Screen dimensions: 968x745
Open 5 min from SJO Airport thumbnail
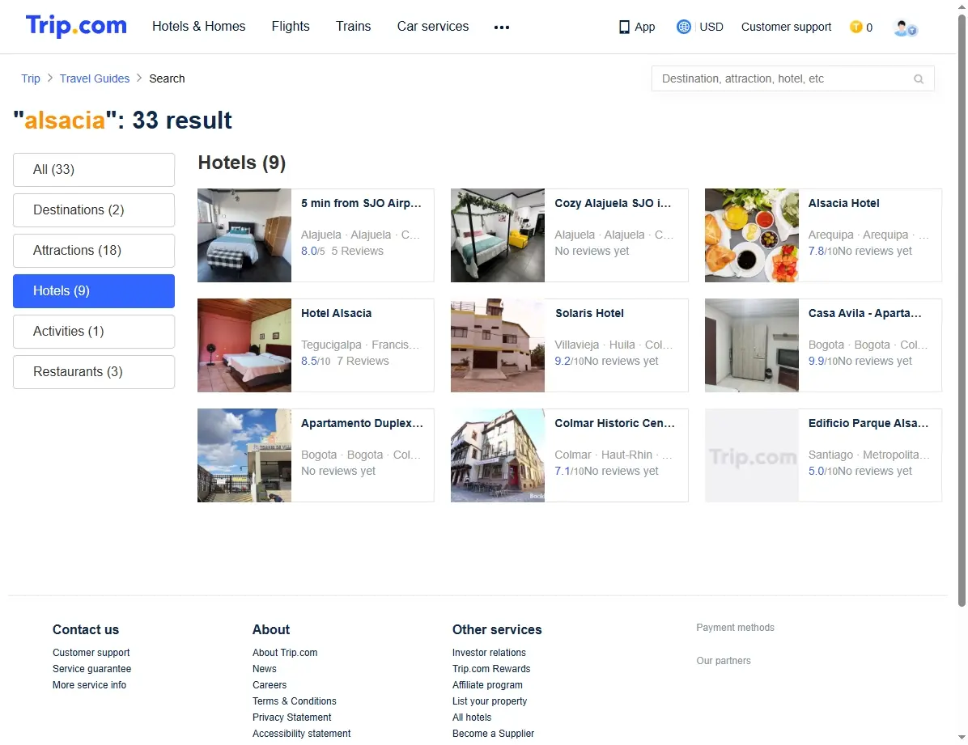[x=244, y=235]
